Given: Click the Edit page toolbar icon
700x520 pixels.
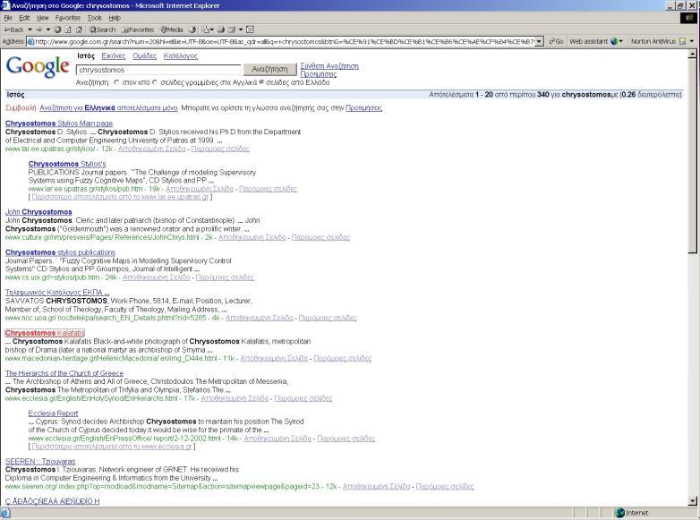Looking at the screenshot, I should tap(232, 30).
